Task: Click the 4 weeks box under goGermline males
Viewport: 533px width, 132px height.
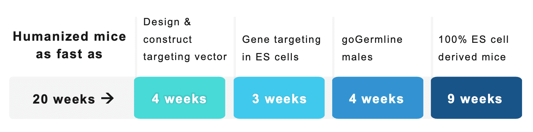Action: (x=378, y=98)
